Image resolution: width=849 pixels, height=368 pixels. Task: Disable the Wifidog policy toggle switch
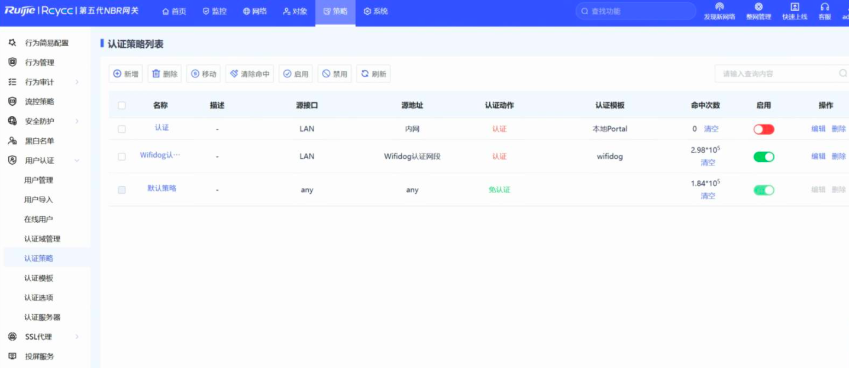pos(763,157)
